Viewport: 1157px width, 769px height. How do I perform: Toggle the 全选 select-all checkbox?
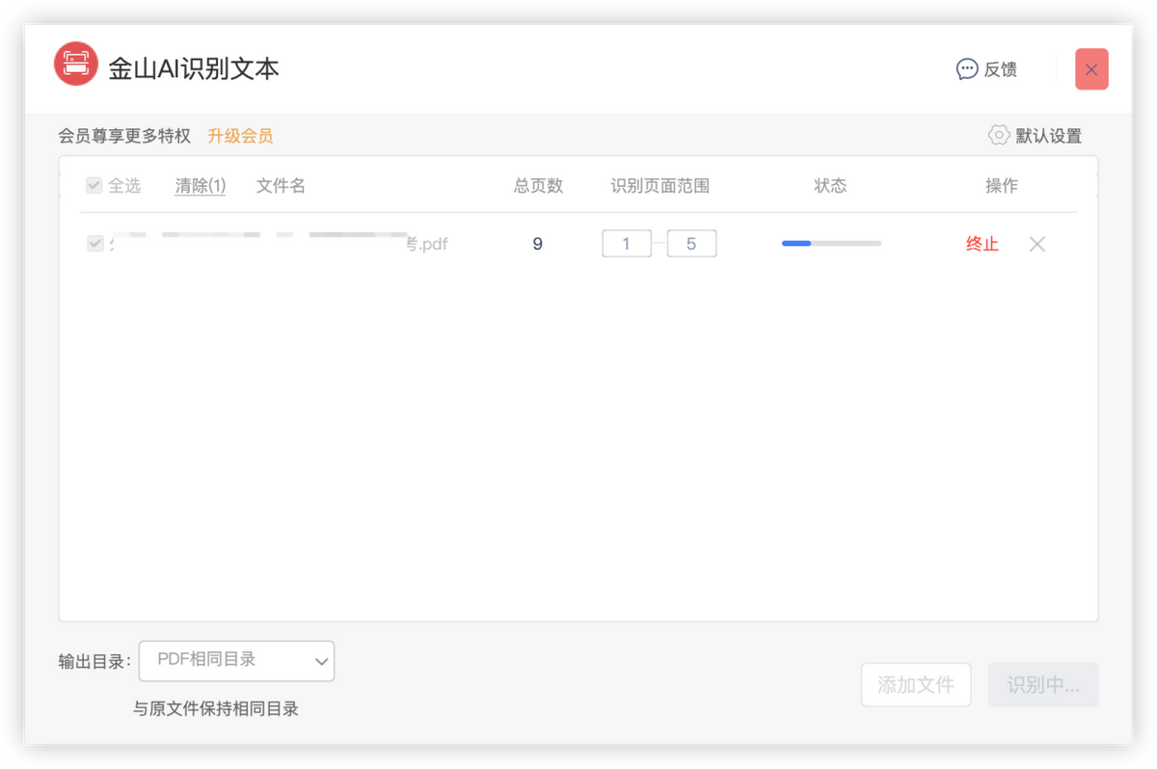coord(94,186)
